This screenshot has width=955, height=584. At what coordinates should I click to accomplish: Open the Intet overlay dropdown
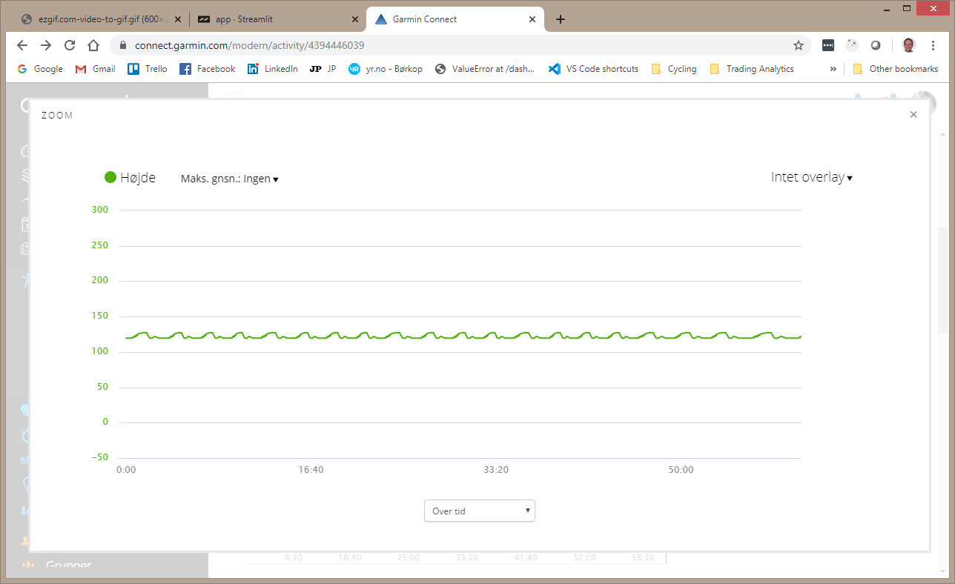[812, 176]
